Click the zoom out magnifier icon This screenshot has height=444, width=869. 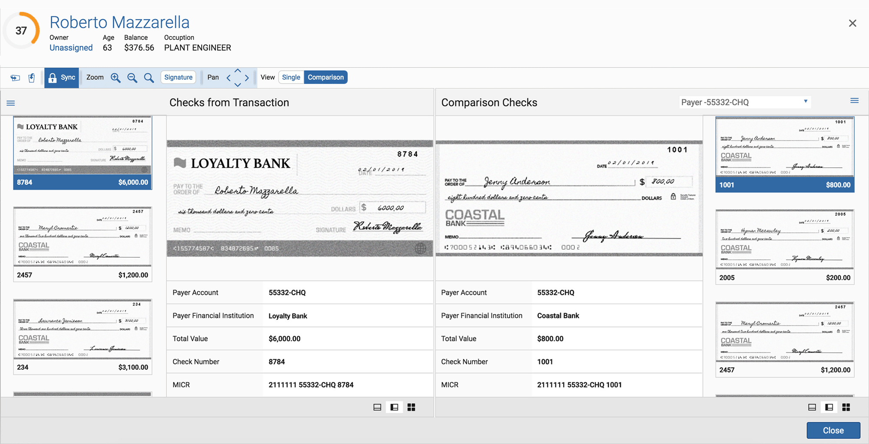[132, 78]
